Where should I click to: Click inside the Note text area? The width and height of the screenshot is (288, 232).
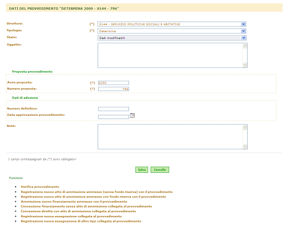point(173,137)
